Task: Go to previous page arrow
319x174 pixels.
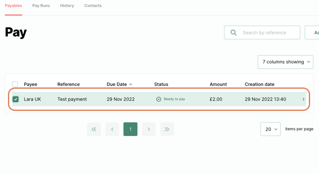Action: (x=112, y=129)
